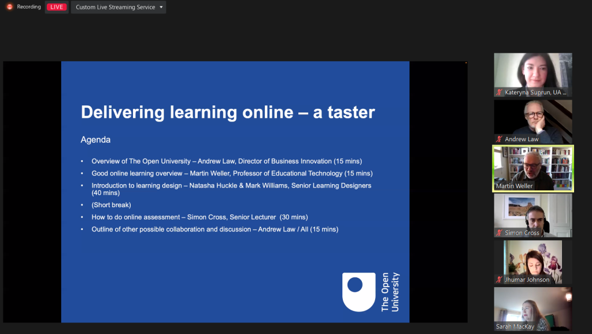
Task: Click the muted microphone icon on Jhumar Johnson's tile
Action: click(499, 280)
